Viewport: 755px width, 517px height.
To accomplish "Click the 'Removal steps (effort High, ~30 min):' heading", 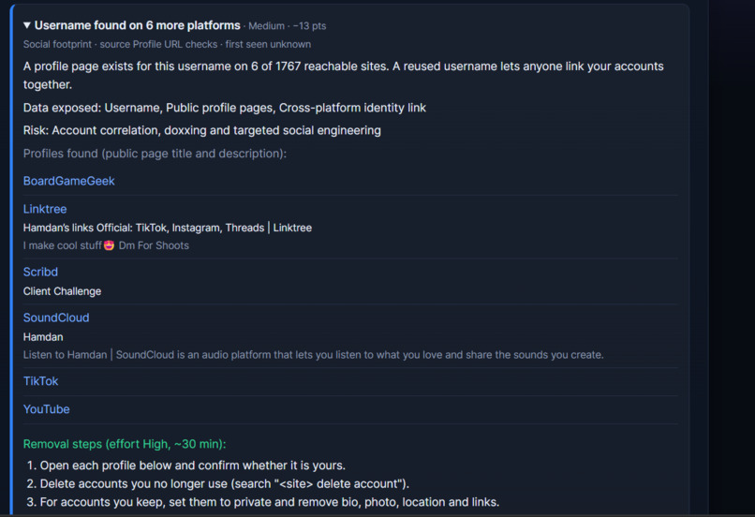I will click(x=125, y=444).
